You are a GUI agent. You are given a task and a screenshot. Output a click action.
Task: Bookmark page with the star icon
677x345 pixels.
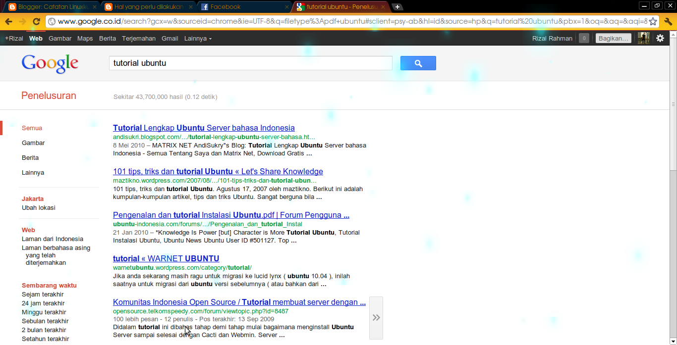click(653, 22)
